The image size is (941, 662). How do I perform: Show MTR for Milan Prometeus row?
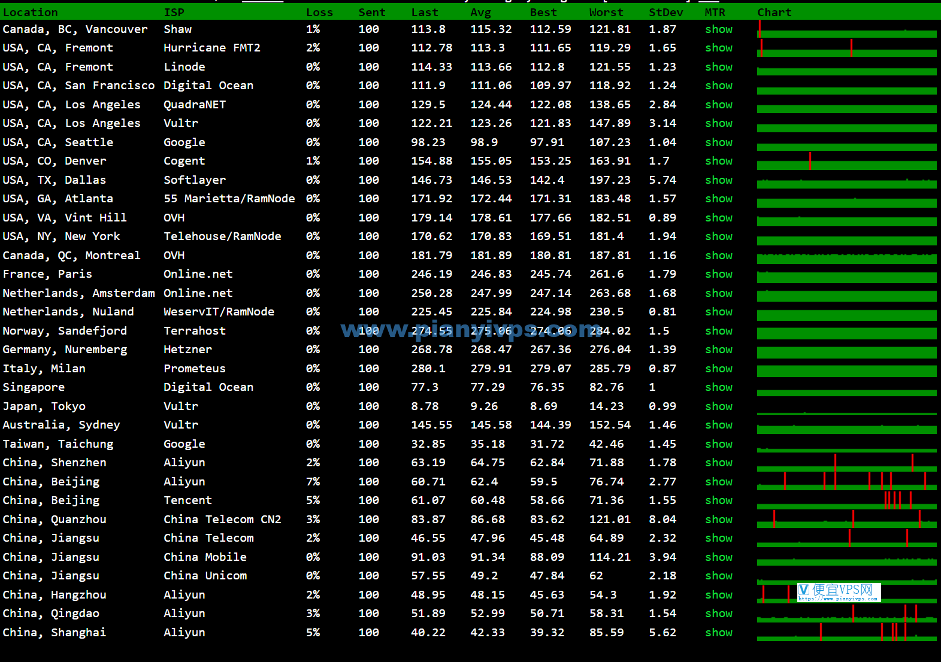pos(719,369)
